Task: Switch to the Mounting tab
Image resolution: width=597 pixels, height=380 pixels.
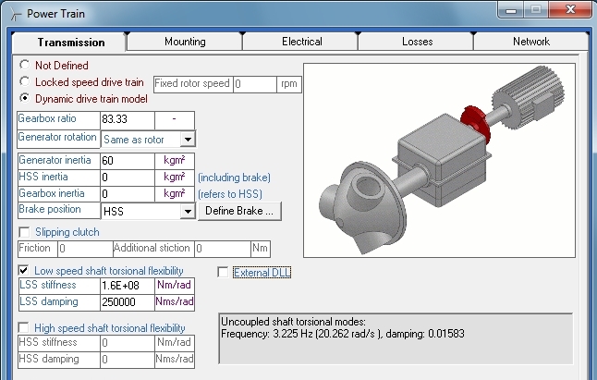Action: [x=185, y=42]
